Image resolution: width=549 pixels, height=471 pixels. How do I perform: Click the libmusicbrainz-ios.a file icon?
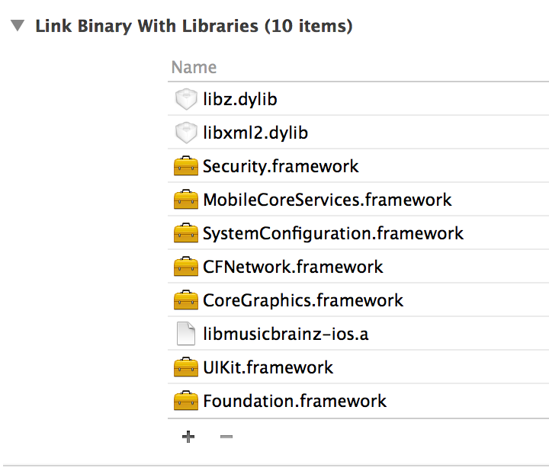[x=186, y=334]
